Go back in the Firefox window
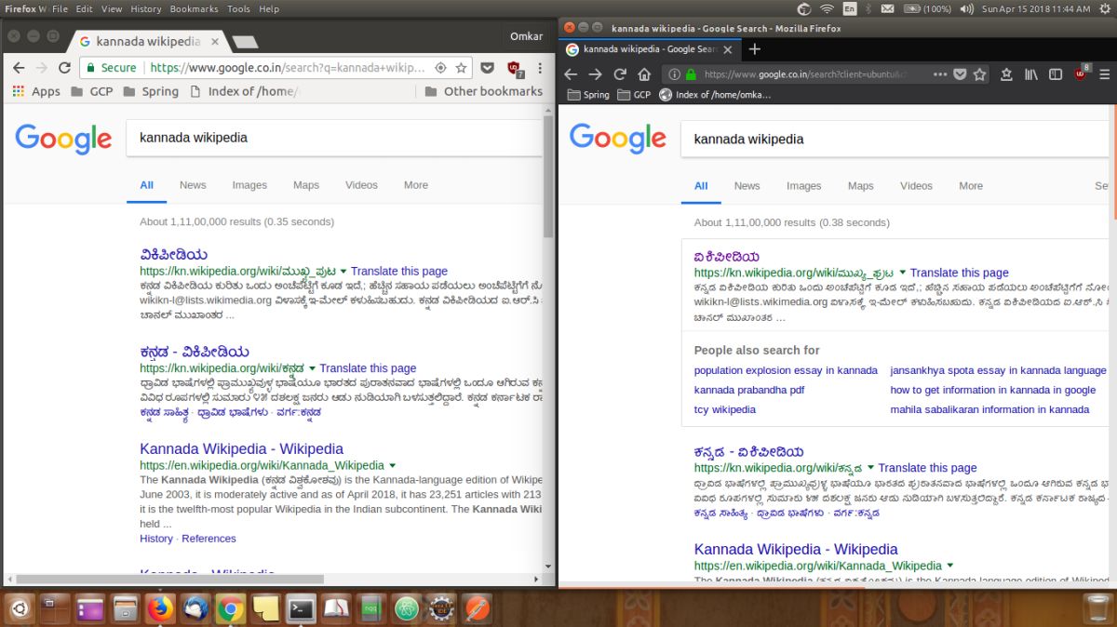The width and height of the screenshot is (1117, 627). pos(571,74)
